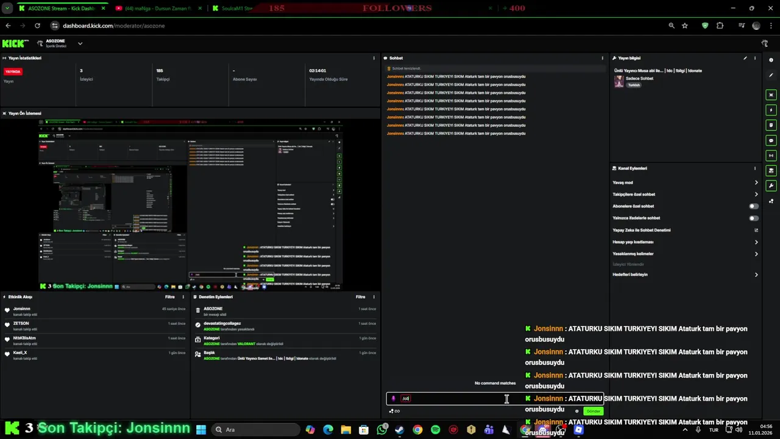The image size is (780, 439).
Task: Open Spotify from the taskbar
Action: [x=435, y=430]
